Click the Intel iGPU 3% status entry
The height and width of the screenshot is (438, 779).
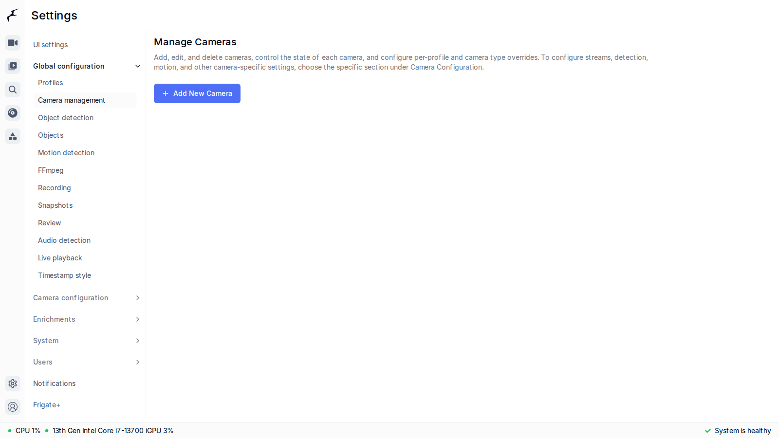(x=109, y=431)
